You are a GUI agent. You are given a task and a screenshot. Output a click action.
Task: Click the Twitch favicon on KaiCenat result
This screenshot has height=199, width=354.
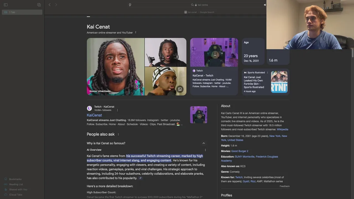(89, 108)
